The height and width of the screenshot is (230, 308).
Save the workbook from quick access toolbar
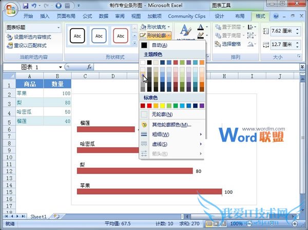point(26,6)
